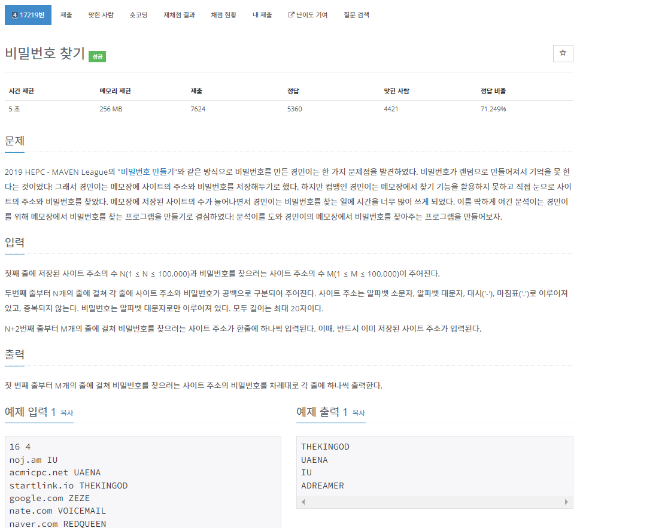Open the 재채점 결과 tab

click(x=180, y=15)
